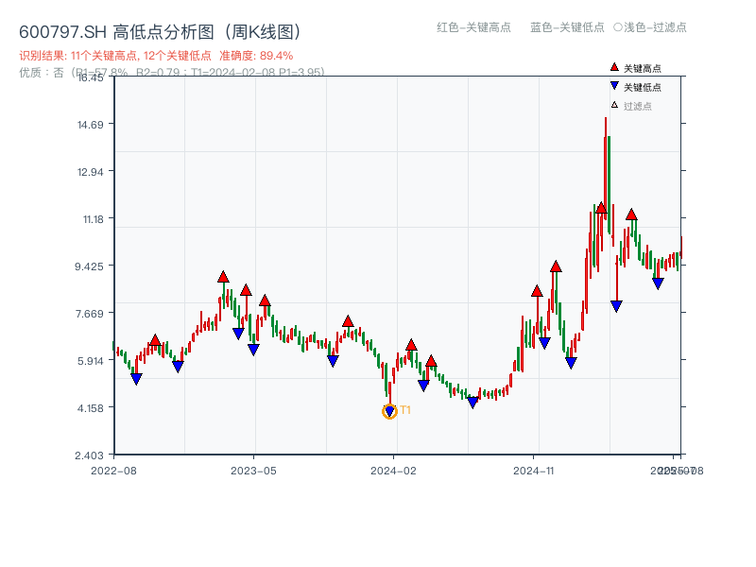
Task: Click the first blue low marker after 2022-08
Action: pos(136,379)
